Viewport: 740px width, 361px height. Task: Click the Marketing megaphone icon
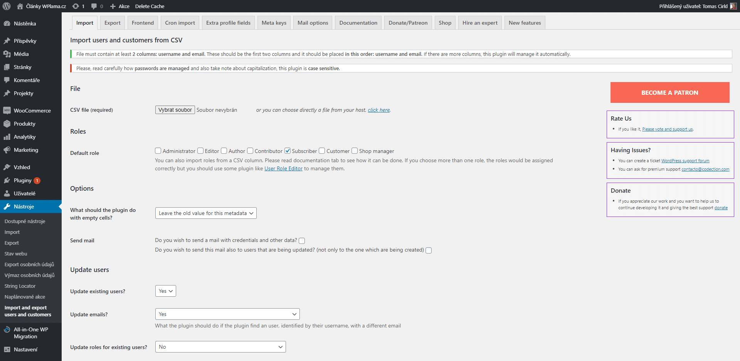coord(7,150)
